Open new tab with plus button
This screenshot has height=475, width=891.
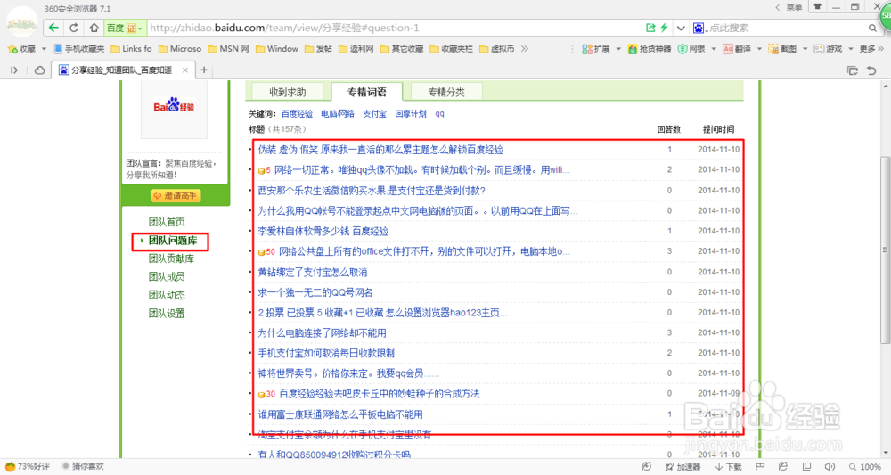[x=204, y=70]
